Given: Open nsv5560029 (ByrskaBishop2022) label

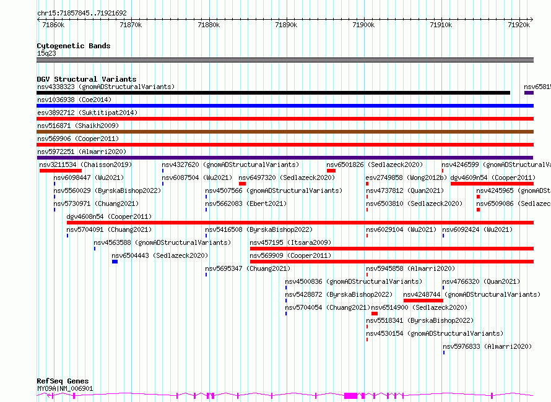Looking at the screenshot, I should click(x=107, y=190).
